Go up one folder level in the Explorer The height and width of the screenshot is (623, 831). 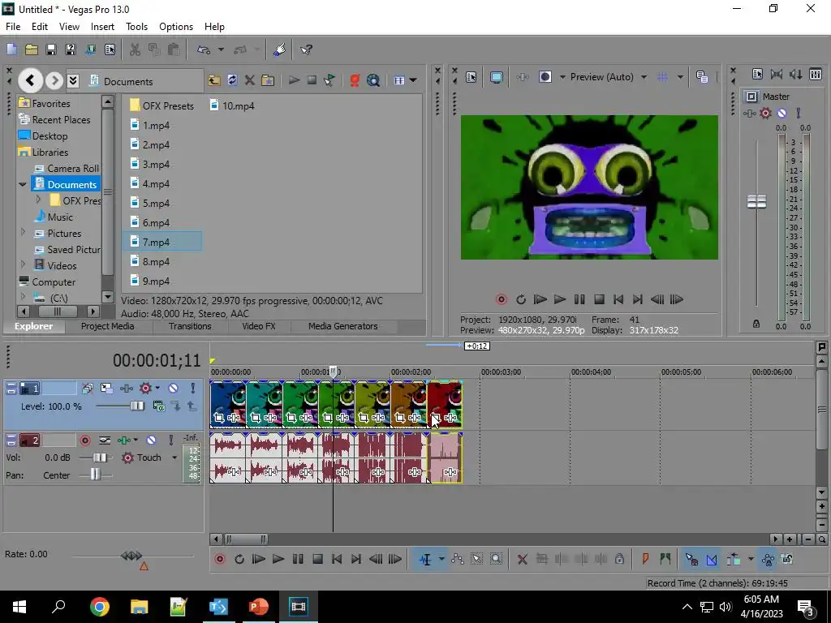click(x=214, y=80)
